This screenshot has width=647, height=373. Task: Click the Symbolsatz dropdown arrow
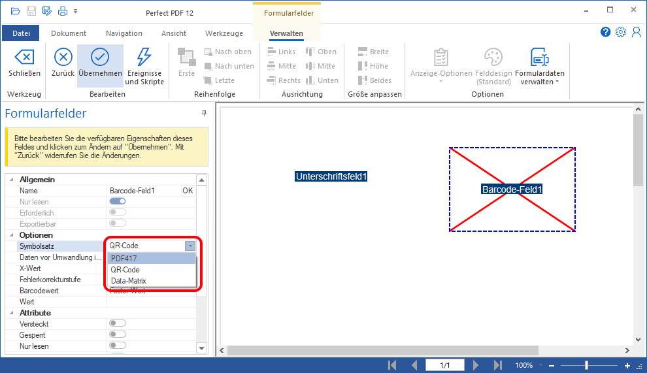190,246
